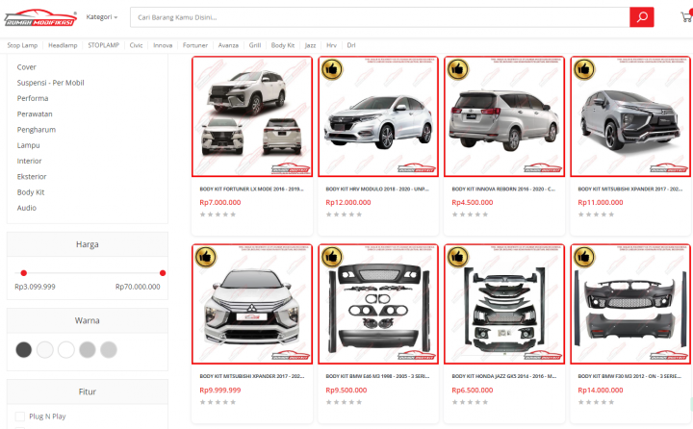Viewport: 693px width, 429px height.
Task: Open Body Kit category in sidebar
Action: 31,192
